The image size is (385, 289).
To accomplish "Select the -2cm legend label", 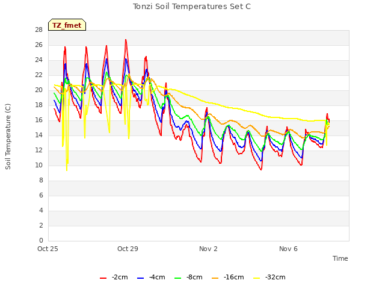I will 120,277.
